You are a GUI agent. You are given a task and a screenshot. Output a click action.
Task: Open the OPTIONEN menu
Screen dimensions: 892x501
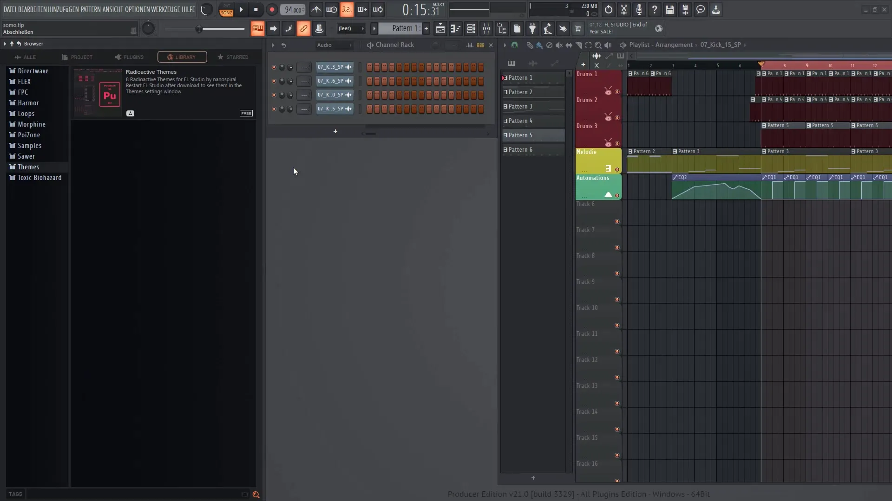[x=137, y=9]
